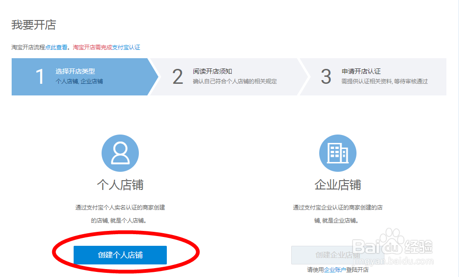This screenshot has width=459, height=277.
Task: Select the 企业店铺 label text
Action: click(x=338, y=184)
